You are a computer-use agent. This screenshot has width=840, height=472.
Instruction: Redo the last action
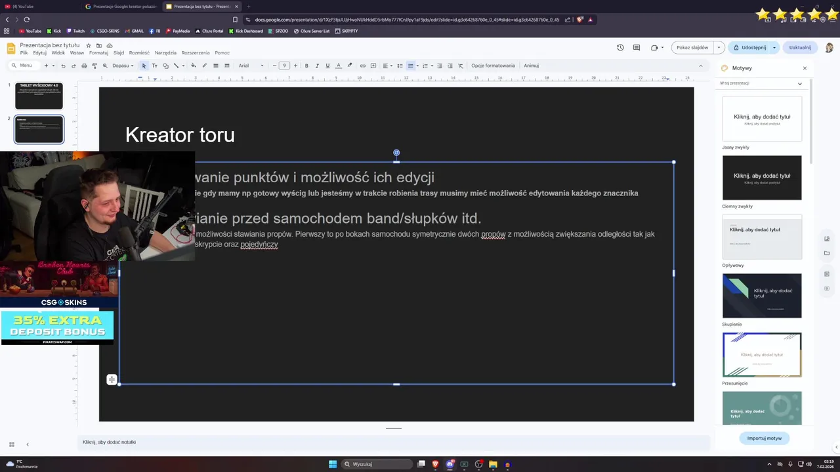(73, 66)
